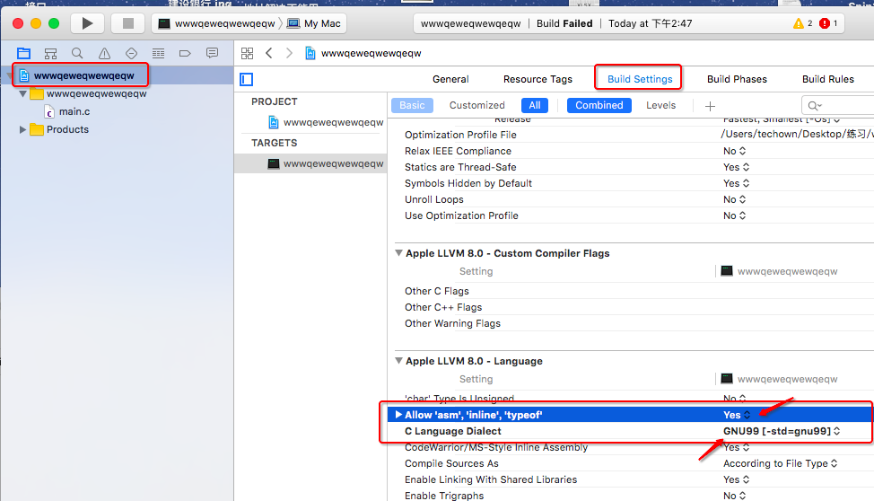Open the Issue navigator warning icon

tap(104, 54)
